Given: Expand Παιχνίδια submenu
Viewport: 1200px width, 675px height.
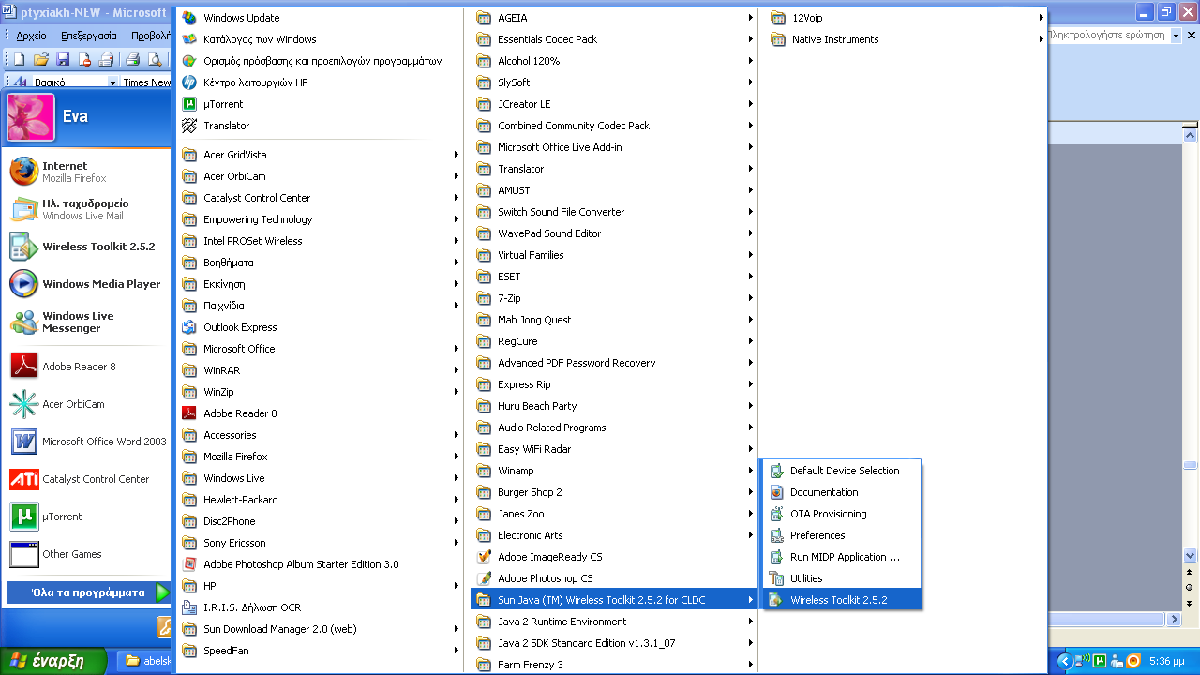Looking at the screenshot, I should tap(320, 306).
